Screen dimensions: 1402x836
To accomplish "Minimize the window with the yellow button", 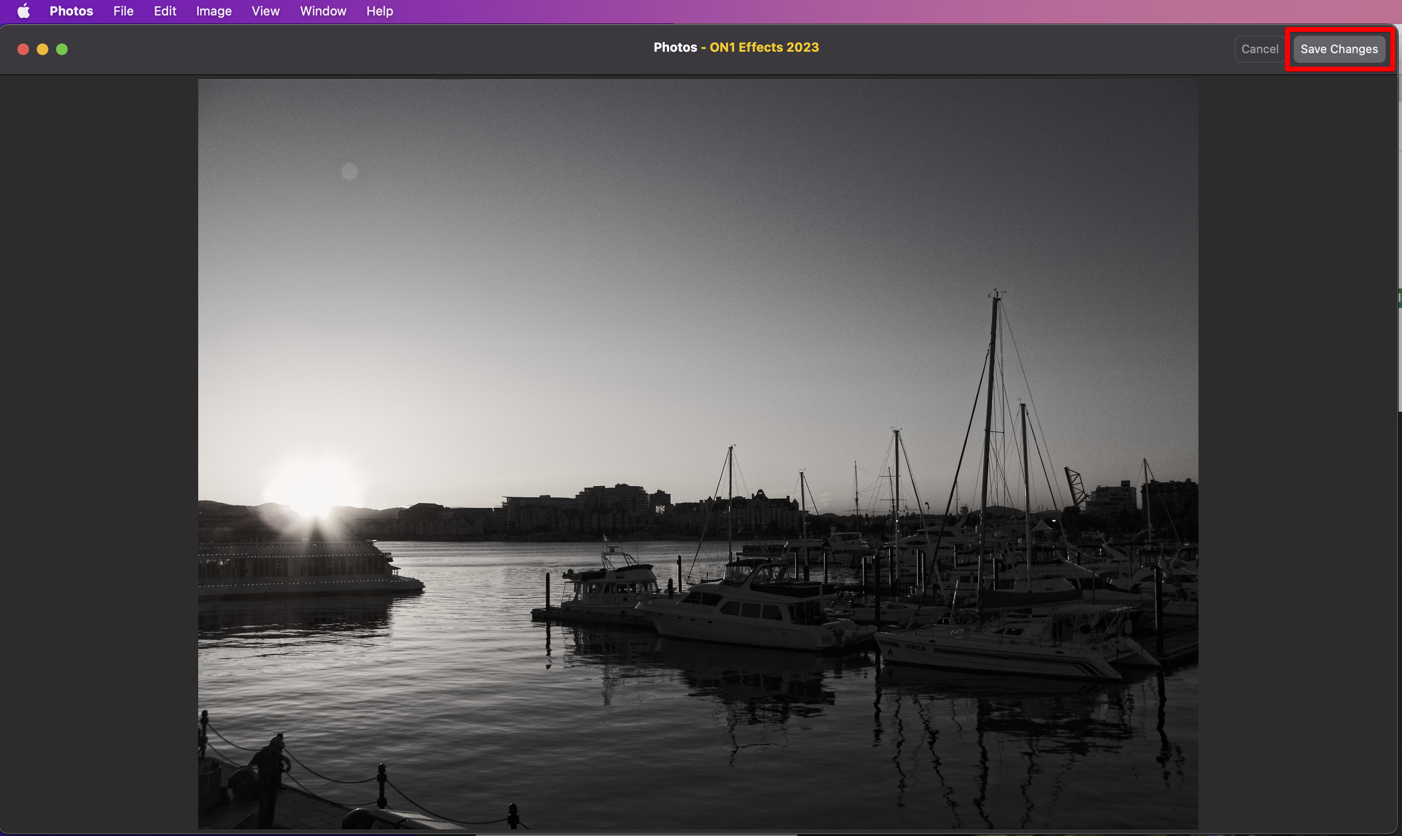I will pos(42,50).
